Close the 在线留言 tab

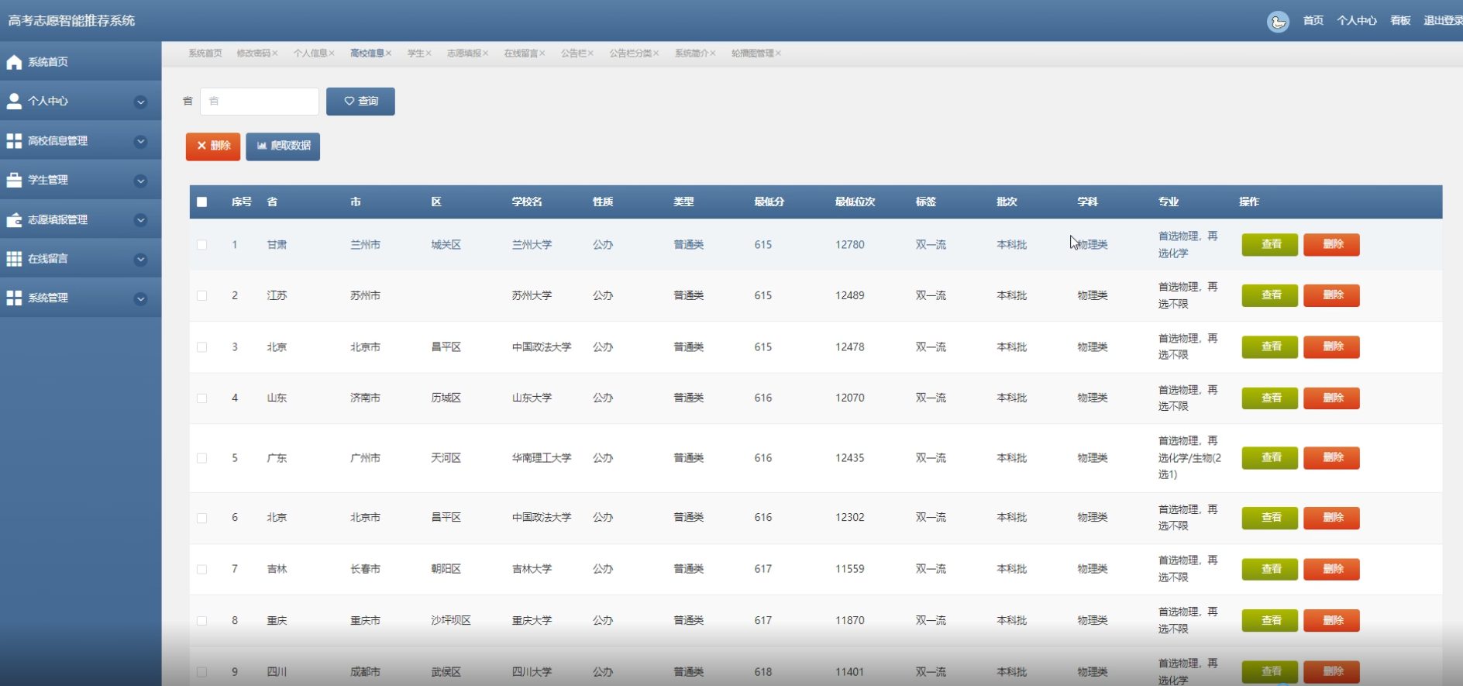tap(542, 53)
